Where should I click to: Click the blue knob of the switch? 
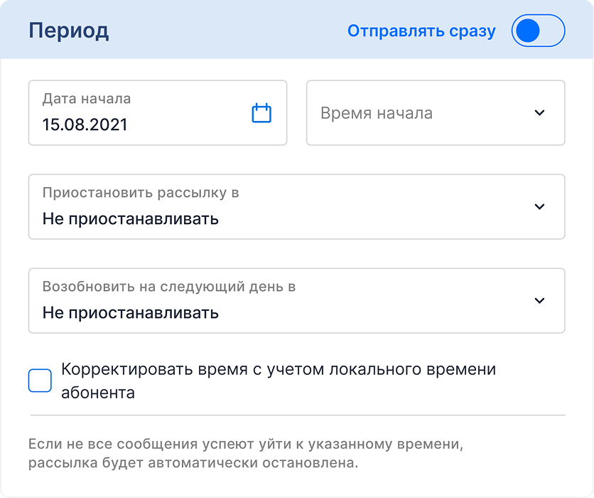[528, 31]
